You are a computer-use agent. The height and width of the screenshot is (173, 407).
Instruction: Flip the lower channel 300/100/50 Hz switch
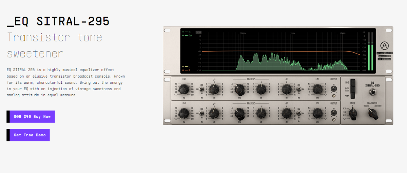tap(201, 113)
